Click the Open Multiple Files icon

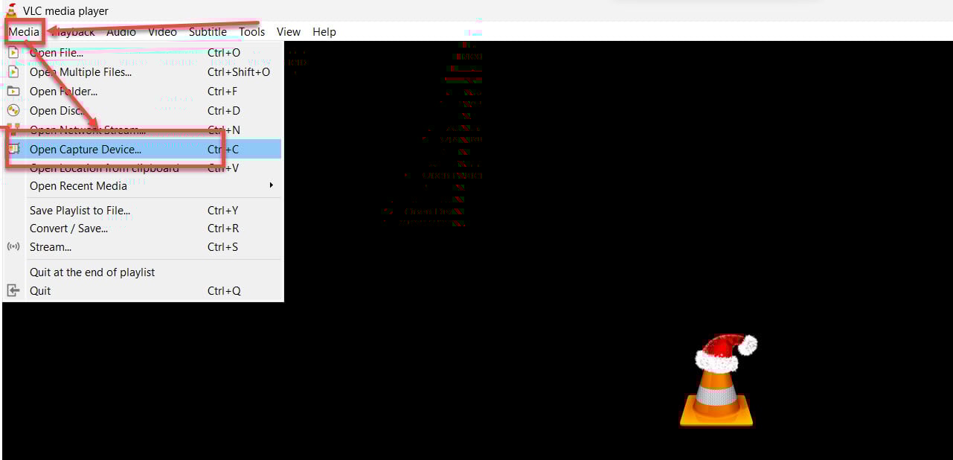point(13,72)
